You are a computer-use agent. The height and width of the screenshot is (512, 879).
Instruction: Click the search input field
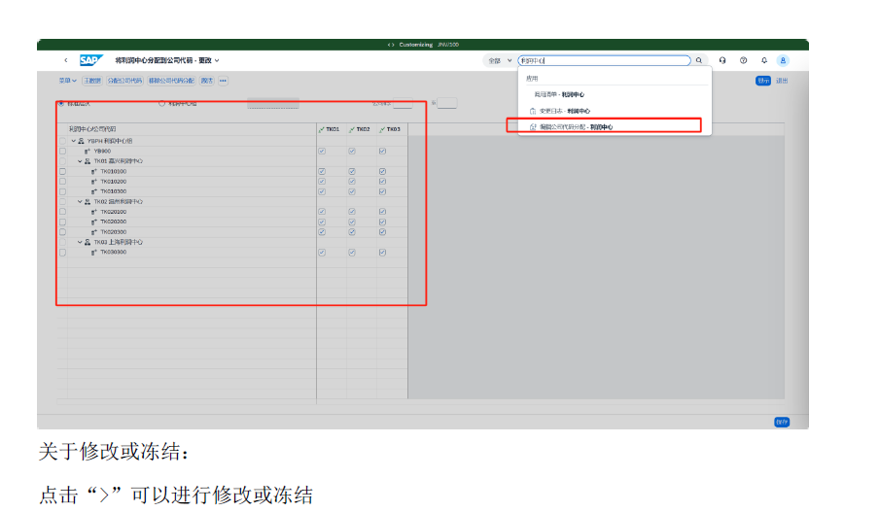tap(603, 60)
